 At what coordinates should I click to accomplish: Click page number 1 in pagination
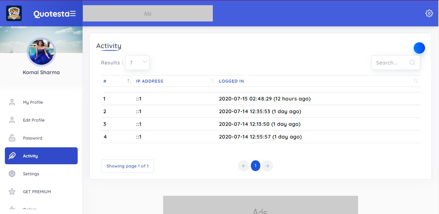255,166
